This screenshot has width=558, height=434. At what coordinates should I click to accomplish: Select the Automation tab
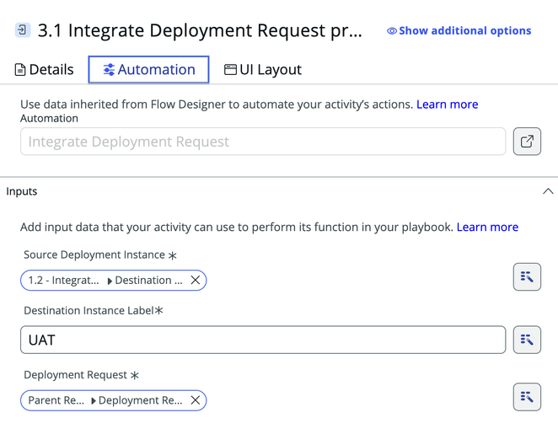(x=148, y=70)
